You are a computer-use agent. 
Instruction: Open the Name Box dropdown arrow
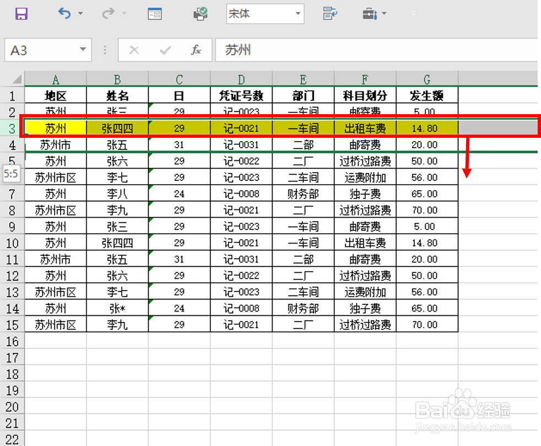(84, 50)
